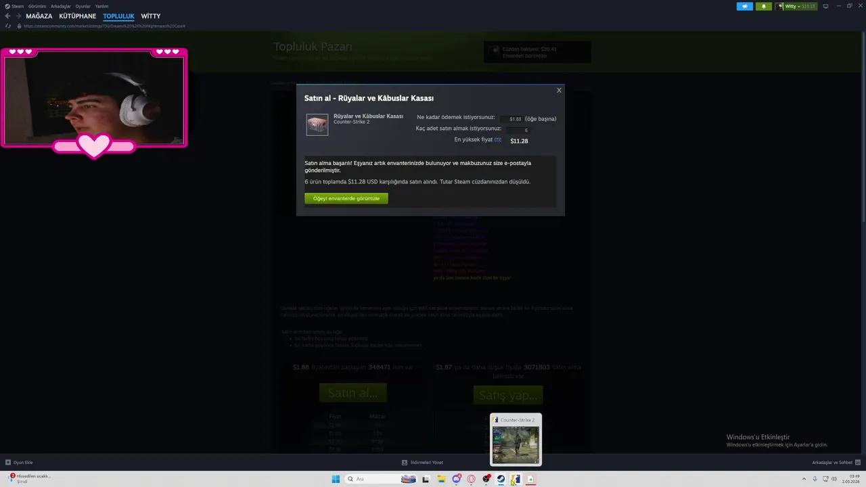This screenshot has width=866, height=487.
Task: Click the Steam forward navigation arrow
Action: (18, 16)
